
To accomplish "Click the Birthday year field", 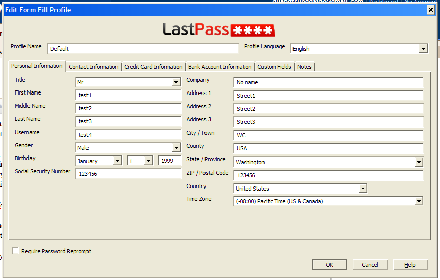I will 169,161.
